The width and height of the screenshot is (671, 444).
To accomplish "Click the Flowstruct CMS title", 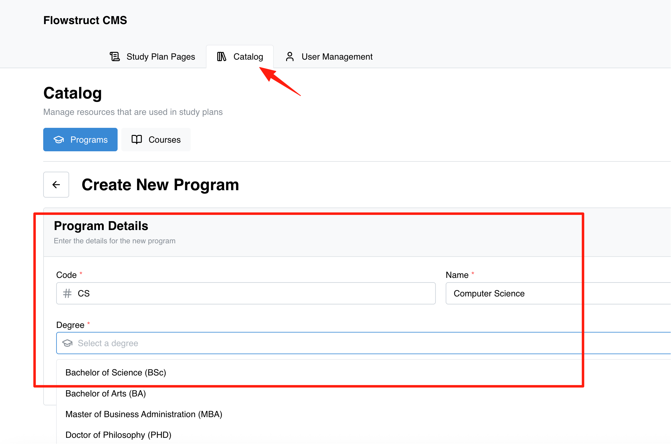I will click(85, 20).
